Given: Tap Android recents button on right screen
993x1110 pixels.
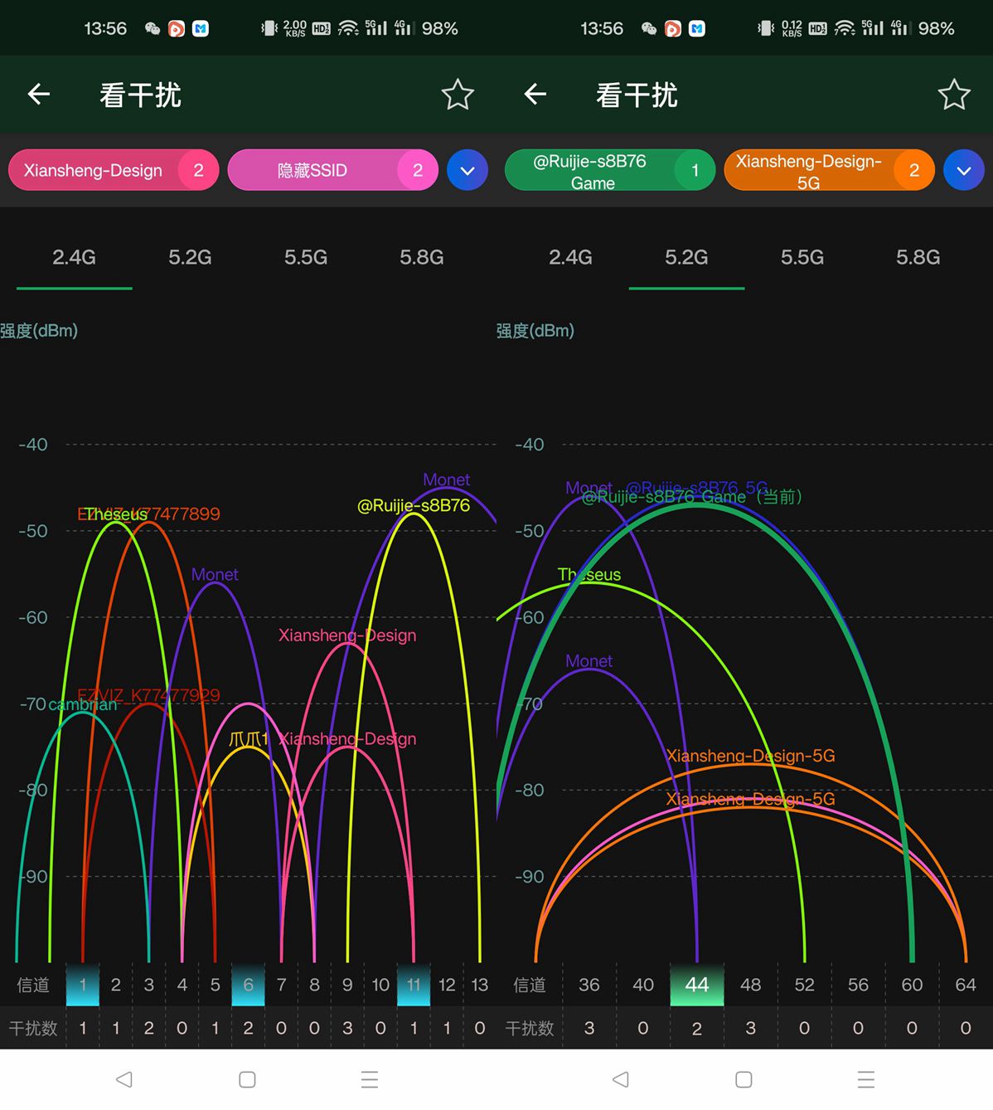Looking at the screenshot, I should [x=866, y=1079].
